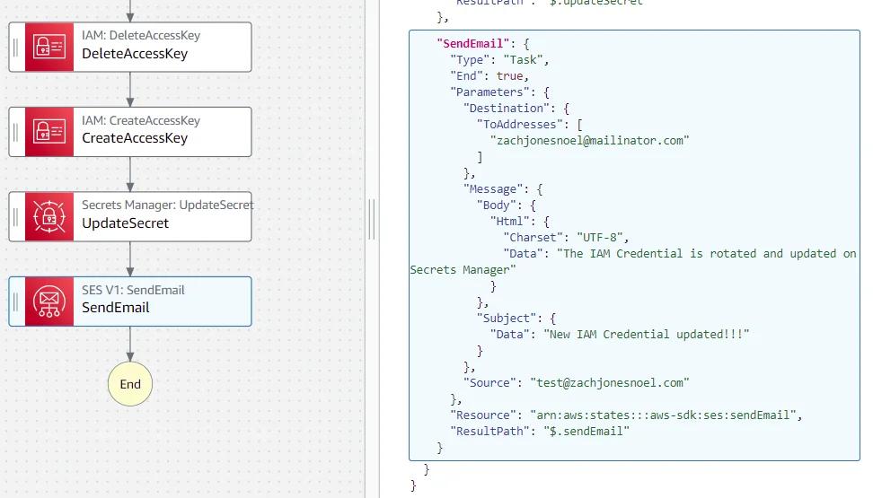
Task: Click the SendEmail state drag handle
Action: (15, 301)
